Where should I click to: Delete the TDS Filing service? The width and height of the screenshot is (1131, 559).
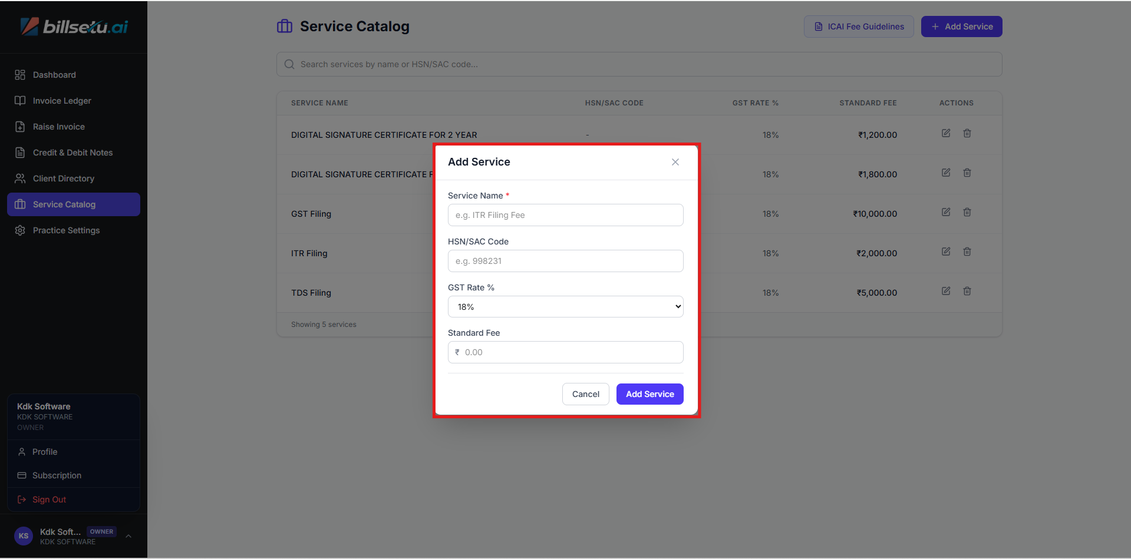pos(967,291)
